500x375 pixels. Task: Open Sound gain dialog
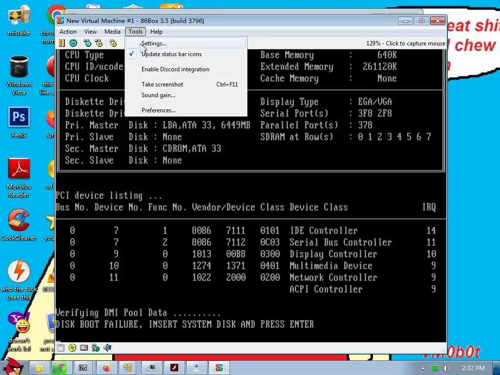pos(186,95)
